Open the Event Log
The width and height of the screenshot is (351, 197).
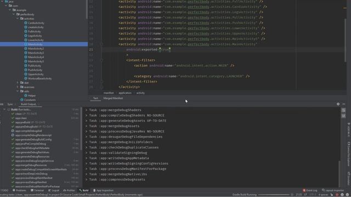[x=310, y=190]
